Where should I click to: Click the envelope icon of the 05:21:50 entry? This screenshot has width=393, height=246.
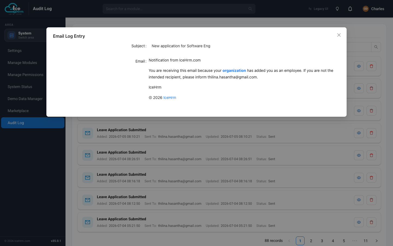[x=88, y=222]
